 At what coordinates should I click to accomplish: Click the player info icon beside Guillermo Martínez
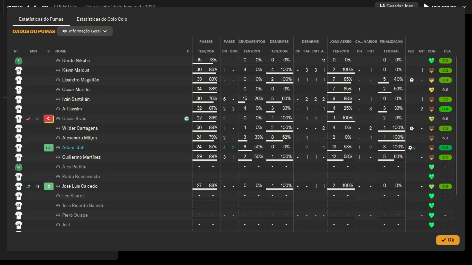[x=58, y=157]
